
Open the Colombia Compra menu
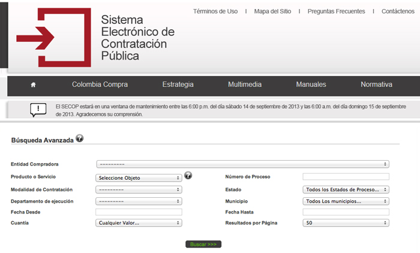coord(100,85)
